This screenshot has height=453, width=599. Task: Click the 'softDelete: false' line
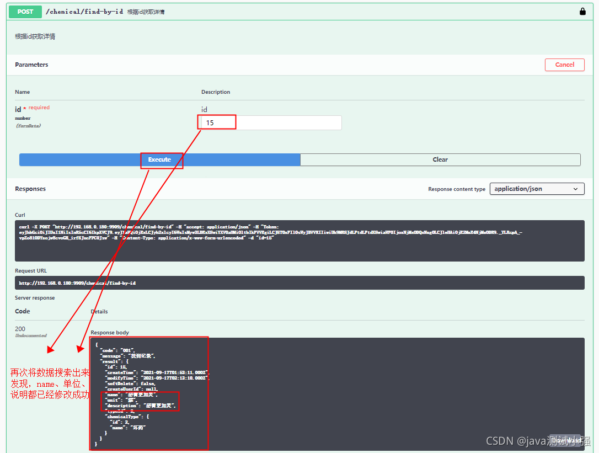[x=130, y=383]
